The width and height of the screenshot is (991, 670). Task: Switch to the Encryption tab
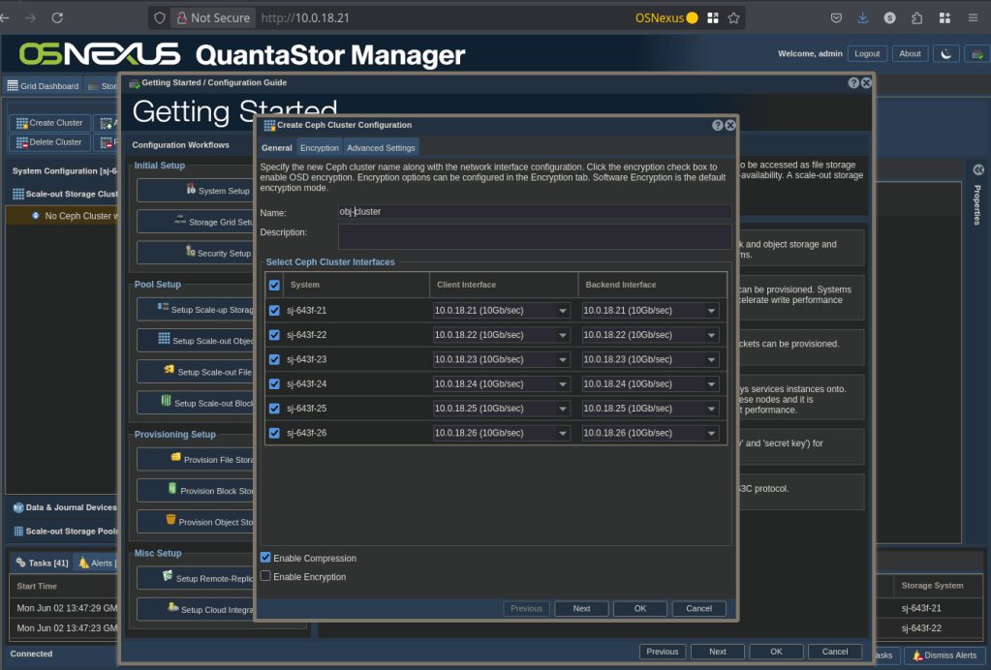click(x=319, y=148)
